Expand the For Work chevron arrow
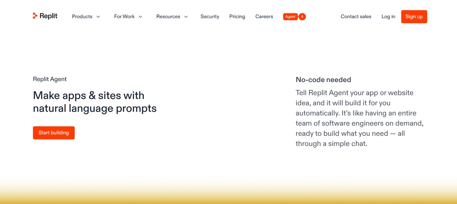Screen dimensions: 457x204 pos(140,17)
